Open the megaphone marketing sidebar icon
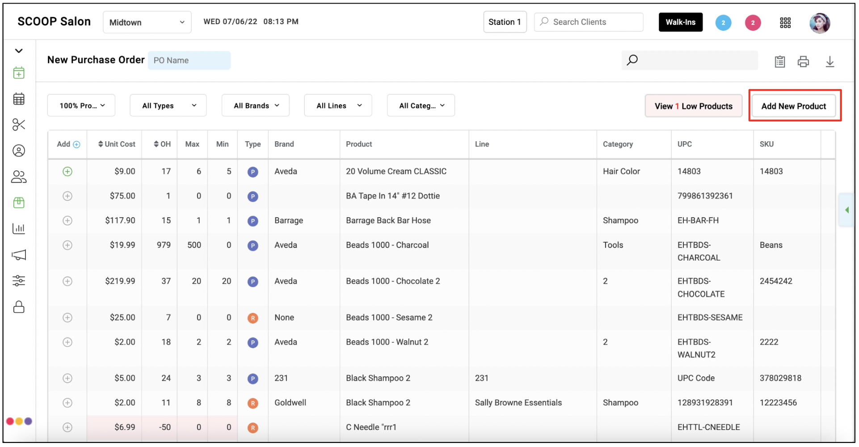Viewport: 859px width, 447px height. point(19,255)
